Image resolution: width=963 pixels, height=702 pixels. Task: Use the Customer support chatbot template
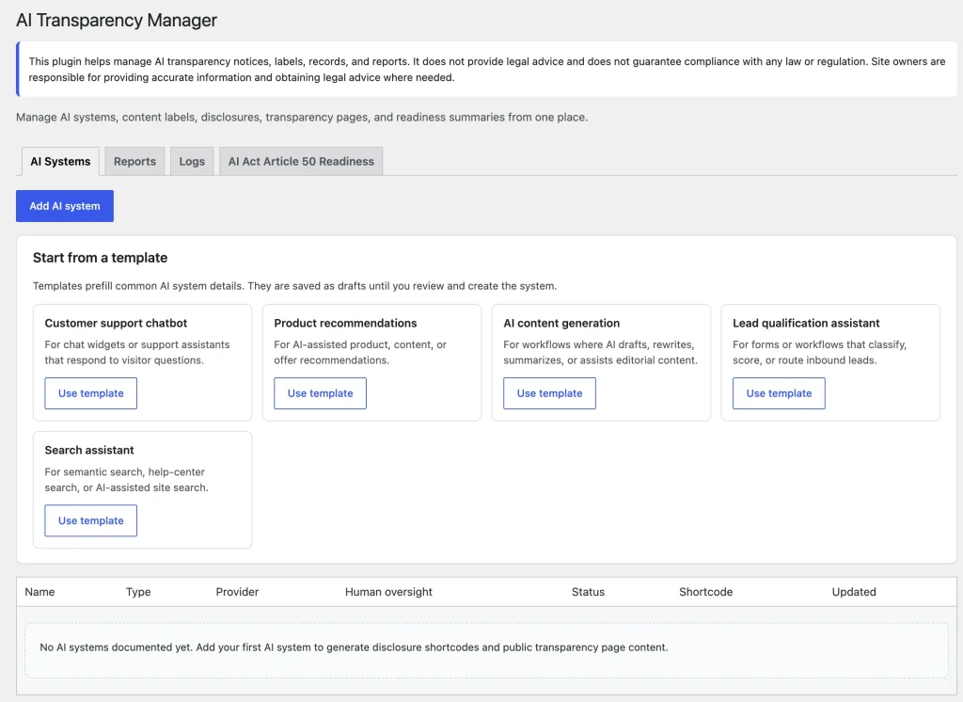coord(91,393)
